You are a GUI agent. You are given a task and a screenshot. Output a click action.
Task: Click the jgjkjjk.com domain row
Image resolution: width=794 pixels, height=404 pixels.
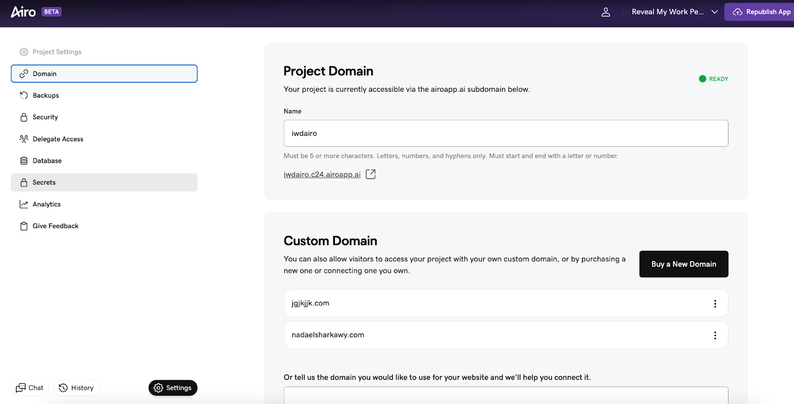[506, 303]
